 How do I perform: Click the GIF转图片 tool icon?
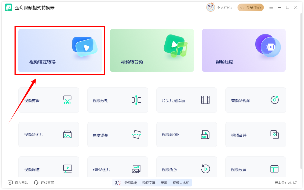pos(136,169)
